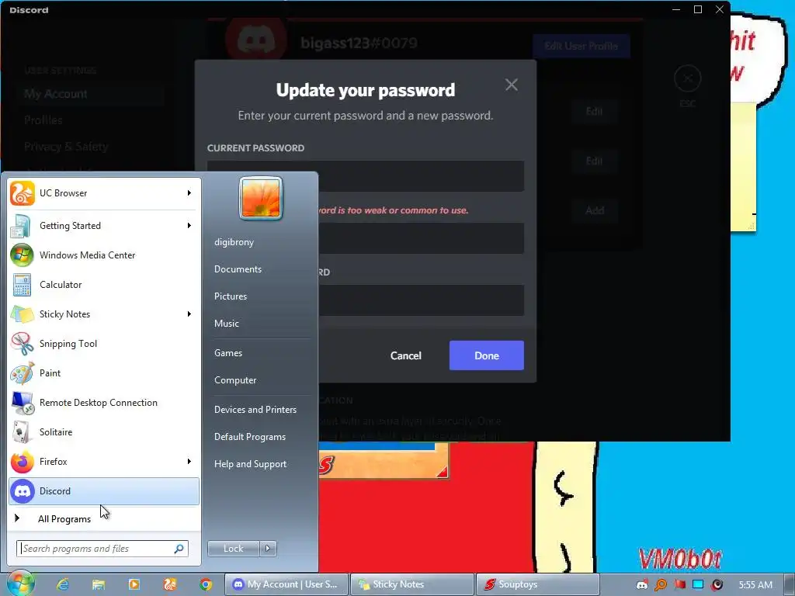Open Default Programs
The image size is (795, 596).
[x=249, y=437]
